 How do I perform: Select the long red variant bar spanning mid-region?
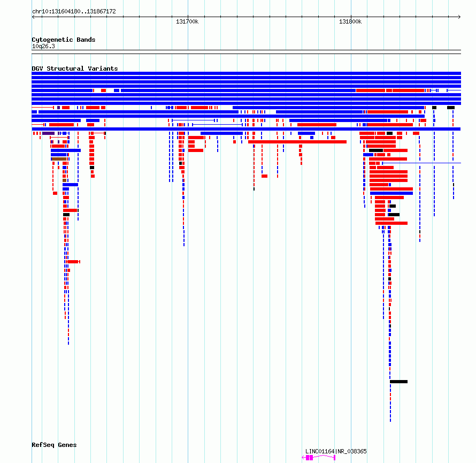pyautogui.click(x=297, y=142)
